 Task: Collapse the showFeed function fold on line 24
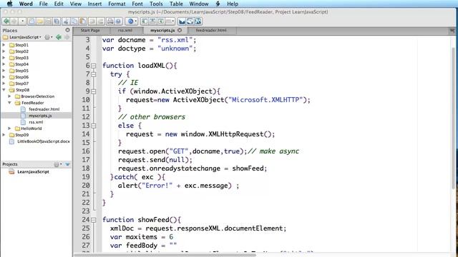click(94, 220)
